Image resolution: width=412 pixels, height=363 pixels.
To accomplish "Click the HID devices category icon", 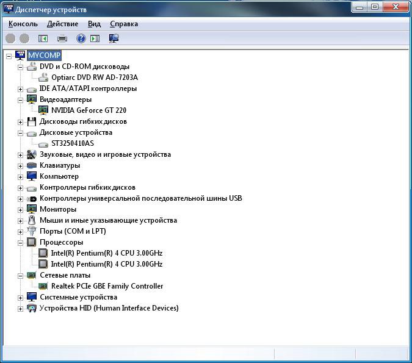I will (x=32, y=308).
